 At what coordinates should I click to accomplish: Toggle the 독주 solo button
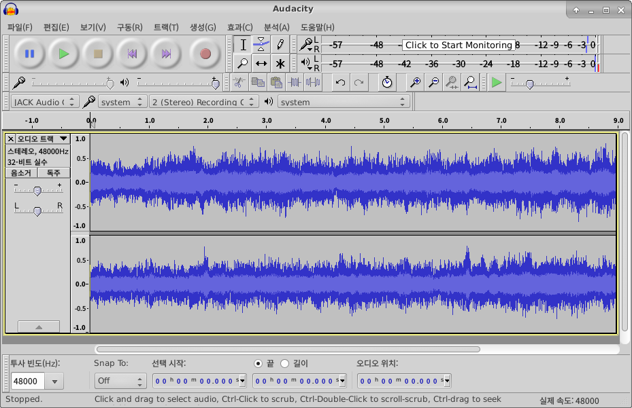click(x=54, y=173)
